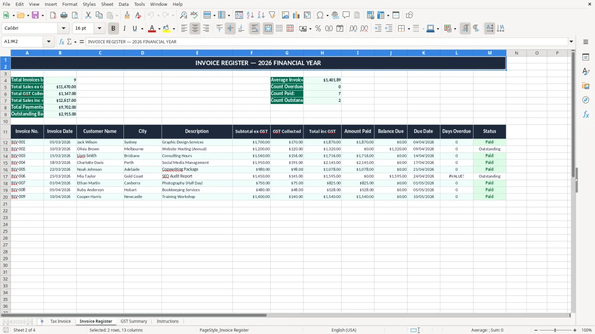Click the Clone Formatting paintbrush
Image resolution: width=595 pixels, height=334 pixels.
[127, 15]
